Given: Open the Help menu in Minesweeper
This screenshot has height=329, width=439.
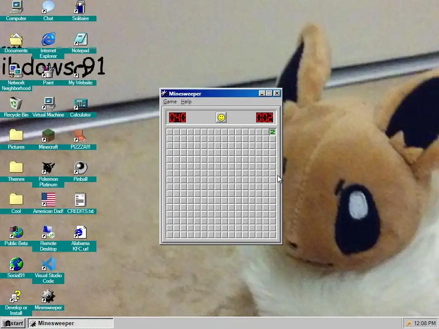Looking at the screenshot, I should pos(186,102).
